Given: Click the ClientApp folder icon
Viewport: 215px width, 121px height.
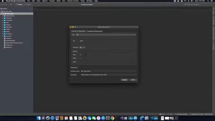Looking at the screenshot, I should point(5,18).
